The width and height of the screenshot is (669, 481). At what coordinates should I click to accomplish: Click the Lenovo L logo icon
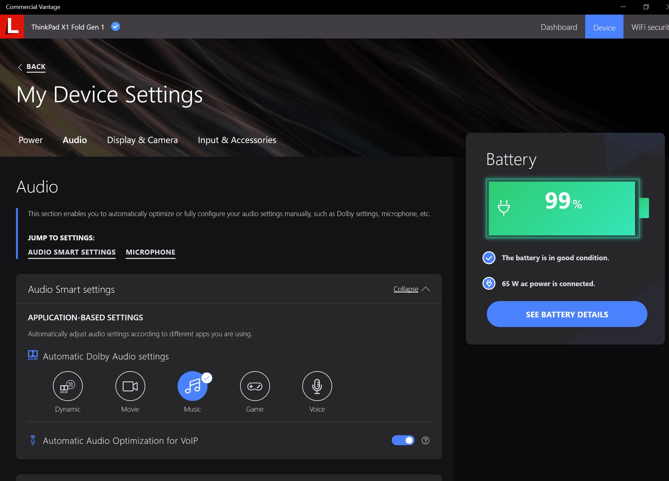12,27
